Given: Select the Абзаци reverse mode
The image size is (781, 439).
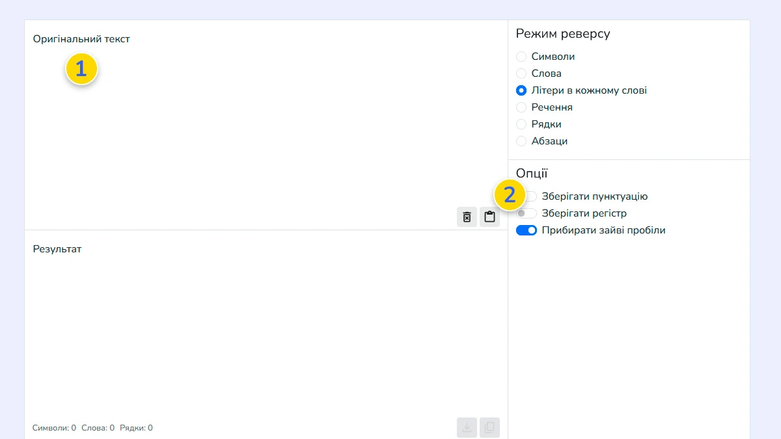Looking at the screenshot, I should pos(521,141).
